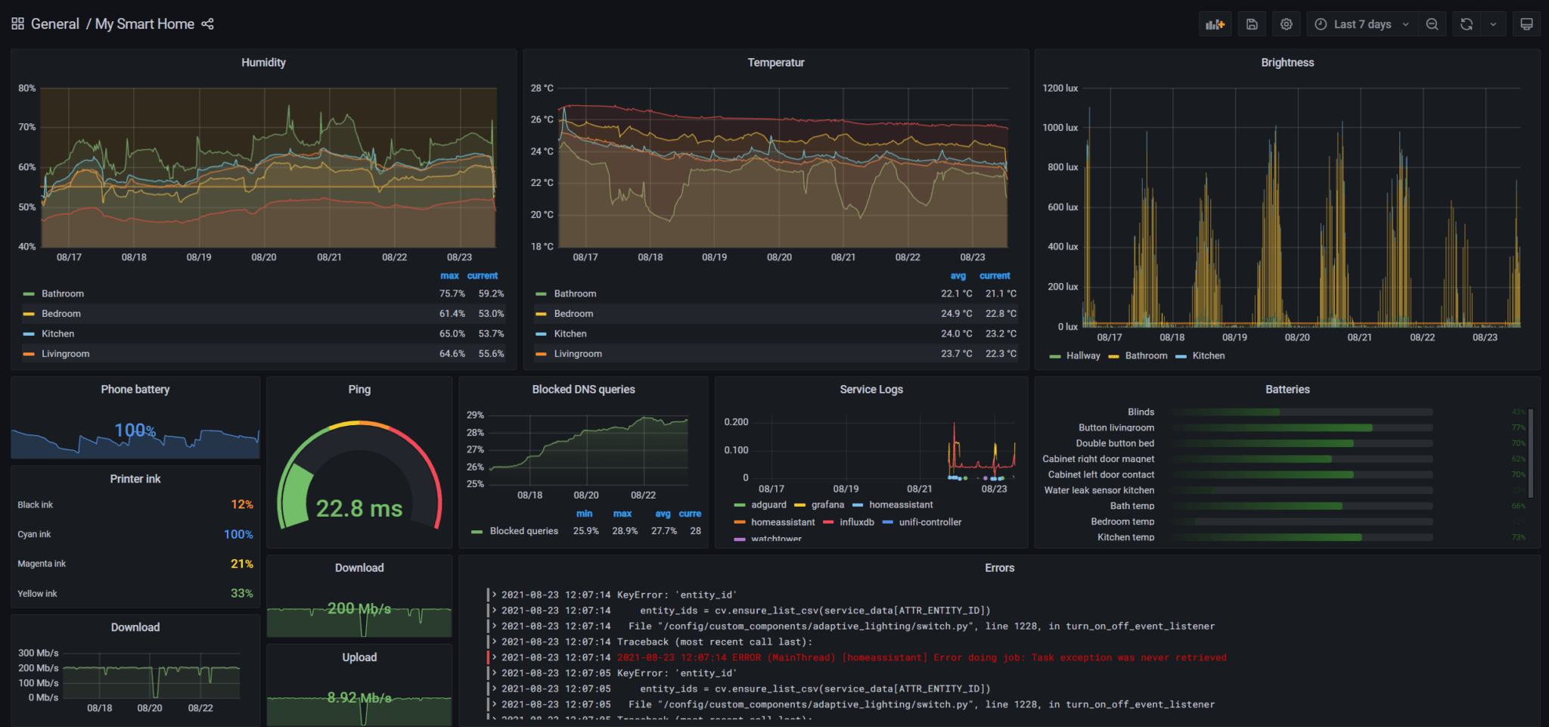
Task: Open the add panel icon
Action: coord(1215,23)
